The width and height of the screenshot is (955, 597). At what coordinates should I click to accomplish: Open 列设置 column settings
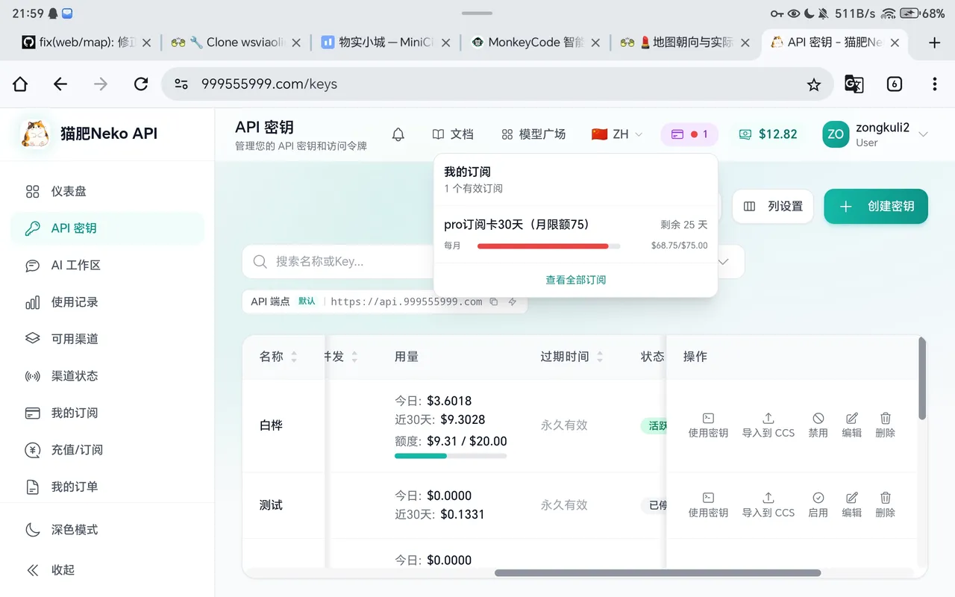click(x=773, y=206)
